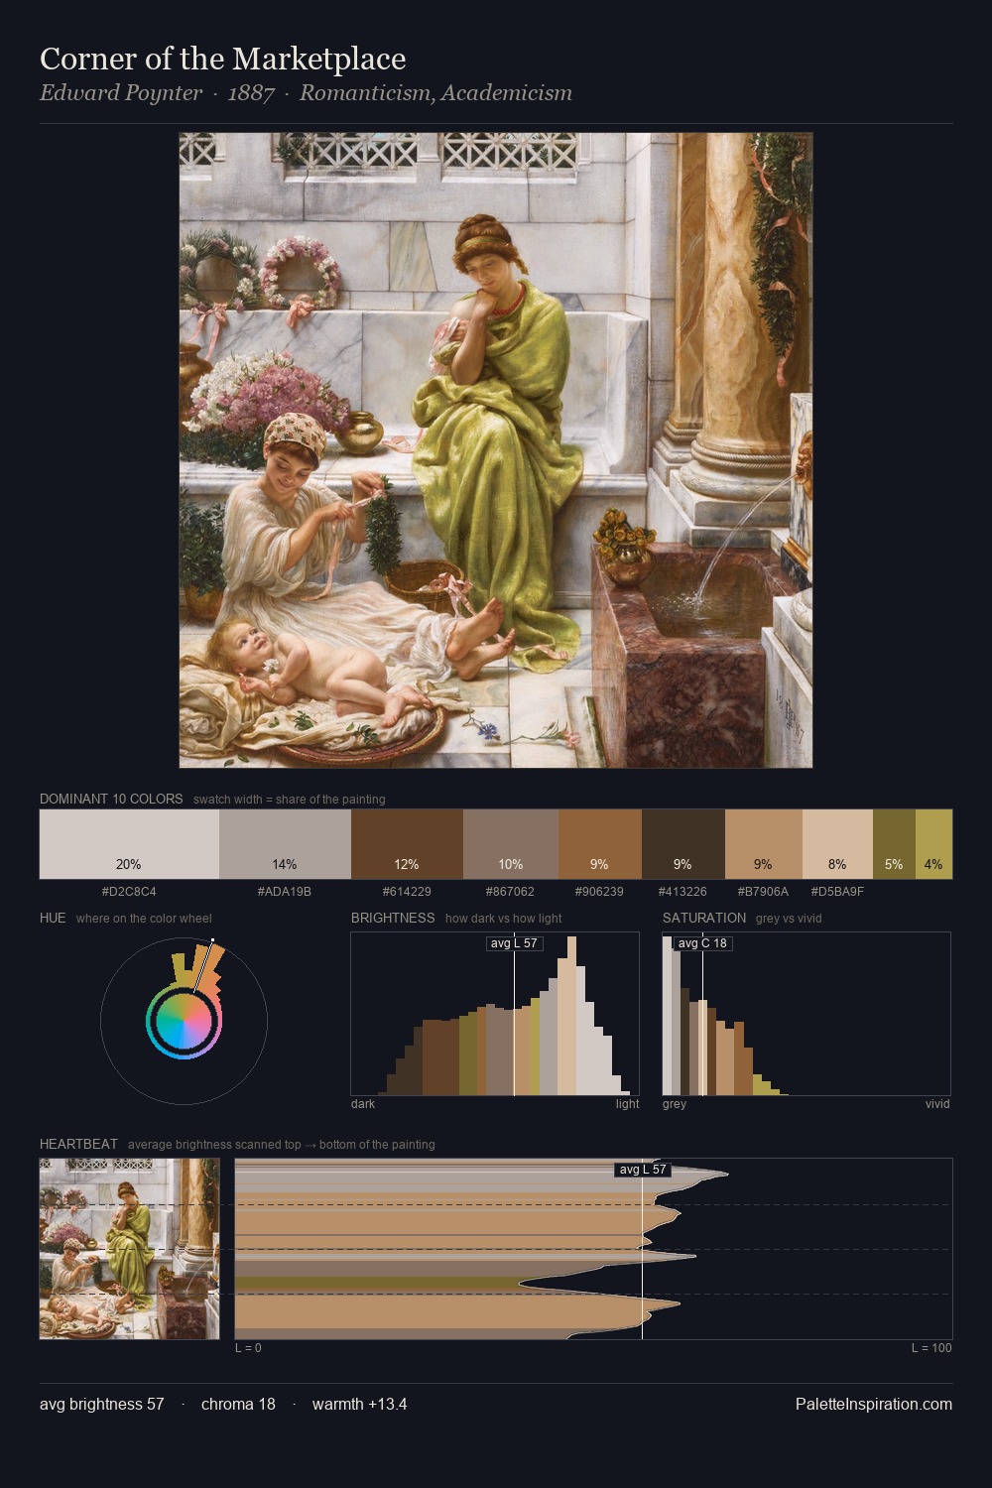Select the 9% swatch #906239
The width and height of the screenshot is (992, 1488).
(x=600, y=844)
